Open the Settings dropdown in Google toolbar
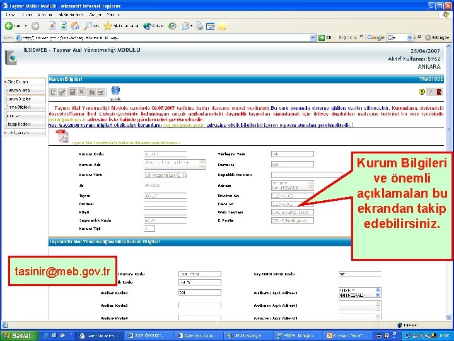 click(x=437, y=38)
